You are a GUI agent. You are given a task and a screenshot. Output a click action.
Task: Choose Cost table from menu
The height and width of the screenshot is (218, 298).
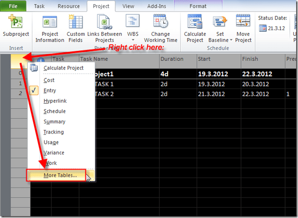49,81
